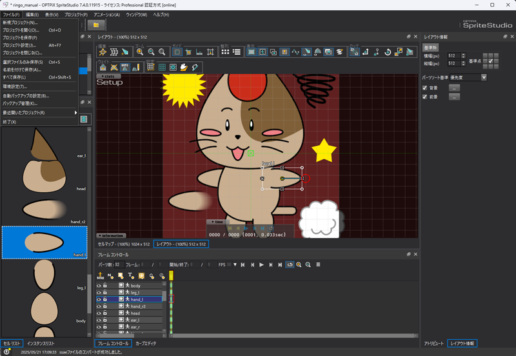
Task: Click the list arrange icon
Action: click(x=236, y=52)
